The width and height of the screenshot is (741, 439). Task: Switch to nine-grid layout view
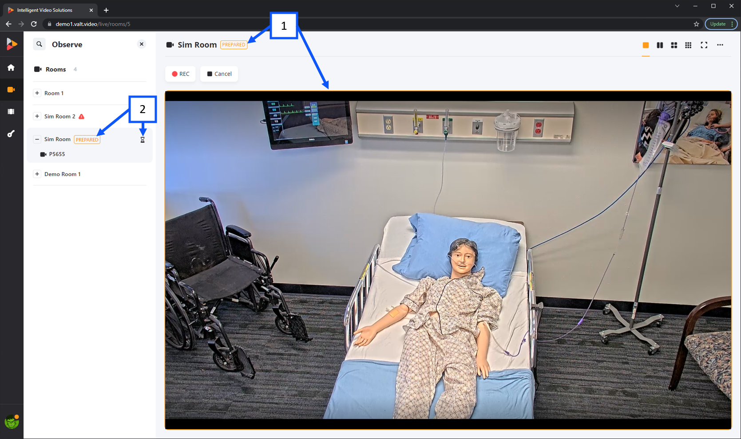(x=688, y=45)
